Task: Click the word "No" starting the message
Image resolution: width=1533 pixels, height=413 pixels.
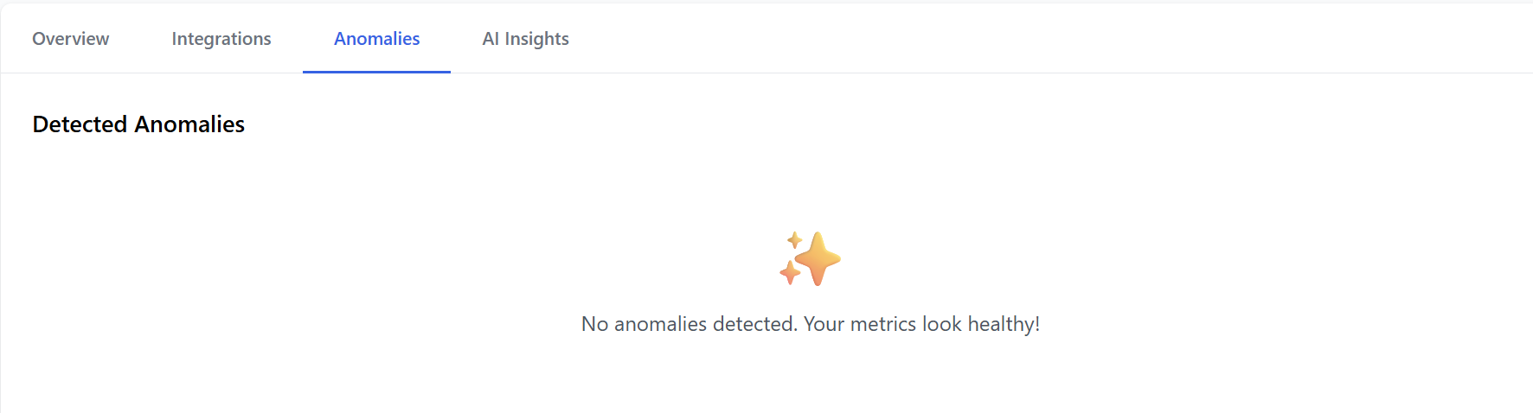Action: [594, 324]
